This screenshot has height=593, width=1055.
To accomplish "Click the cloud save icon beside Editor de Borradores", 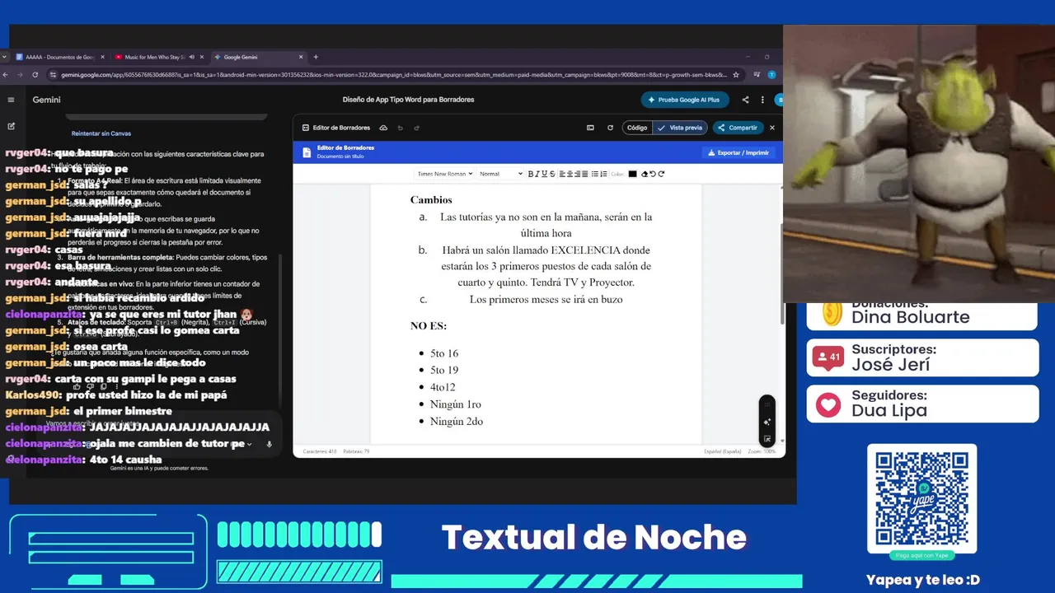I will (383, 128).
